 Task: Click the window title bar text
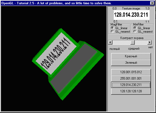point(56,3)
